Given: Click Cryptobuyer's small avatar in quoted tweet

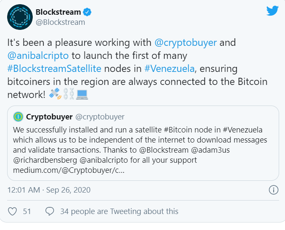Looking at the screenshot, I should pos(18,116).
